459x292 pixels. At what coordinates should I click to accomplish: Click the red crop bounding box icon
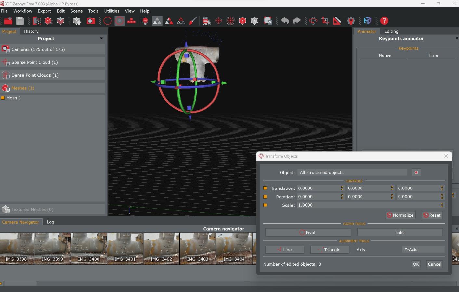point(325,21)
